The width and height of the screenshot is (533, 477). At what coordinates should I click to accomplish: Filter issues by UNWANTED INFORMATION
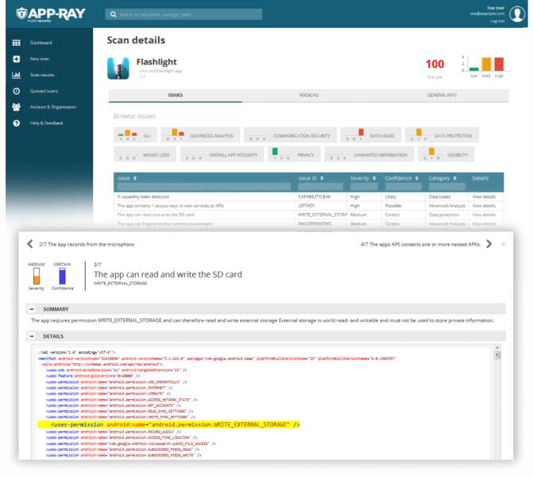click(x=369, y=154)
